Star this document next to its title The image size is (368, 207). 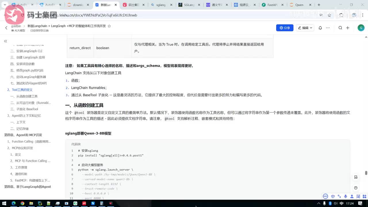109,26
